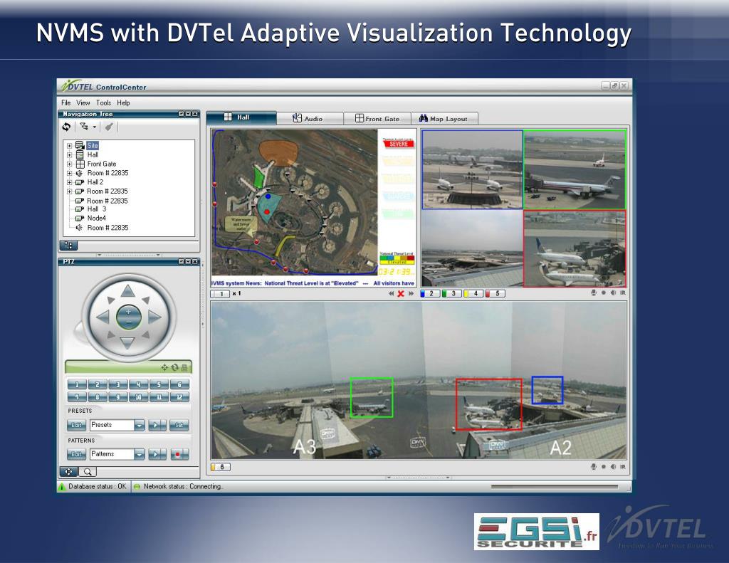The height and width of the screenshot is (563, 729).
Task: Select PTZ preset button 6
Action: (179, 384)
